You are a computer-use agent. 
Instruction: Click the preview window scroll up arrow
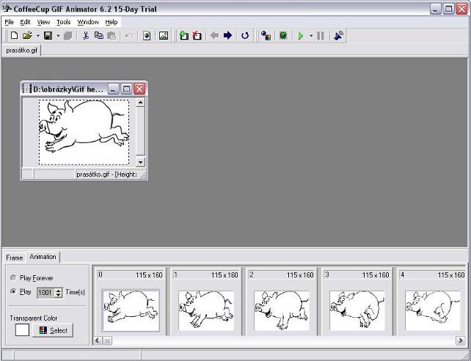[x=140, y=103]
